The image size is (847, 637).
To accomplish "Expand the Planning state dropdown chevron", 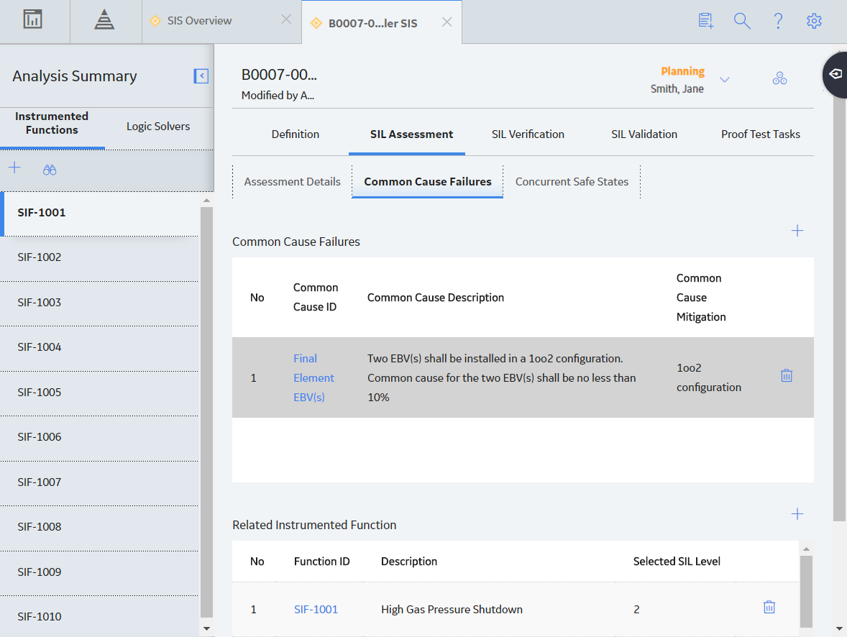I will [725, 80].
